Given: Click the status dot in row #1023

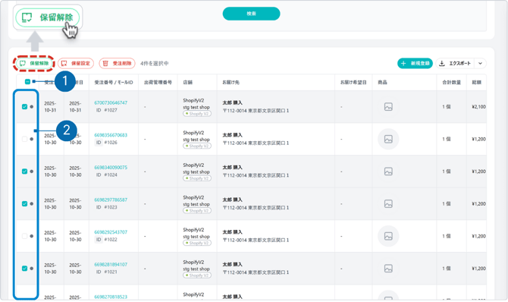Looking at the screenshot, I should pos(31,203).
